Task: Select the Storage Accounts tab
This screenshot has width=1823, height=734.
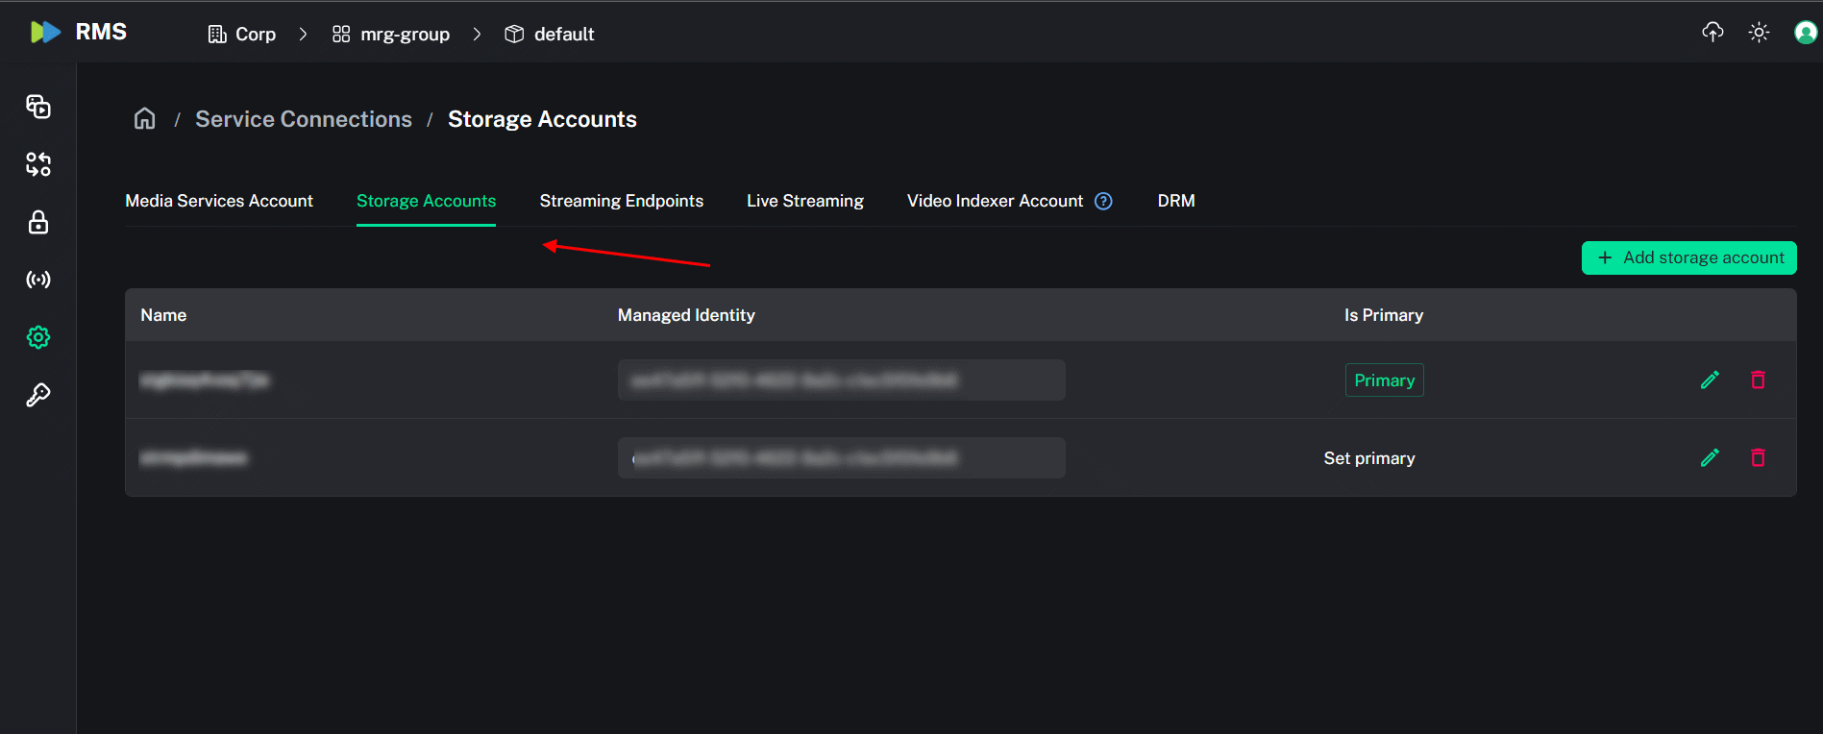Action: click(426, 201)
